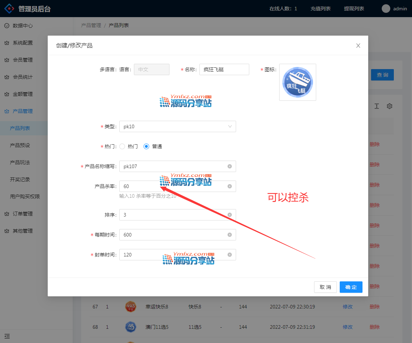Click the 疯狂飞艇 product icon image

[297, 82]
